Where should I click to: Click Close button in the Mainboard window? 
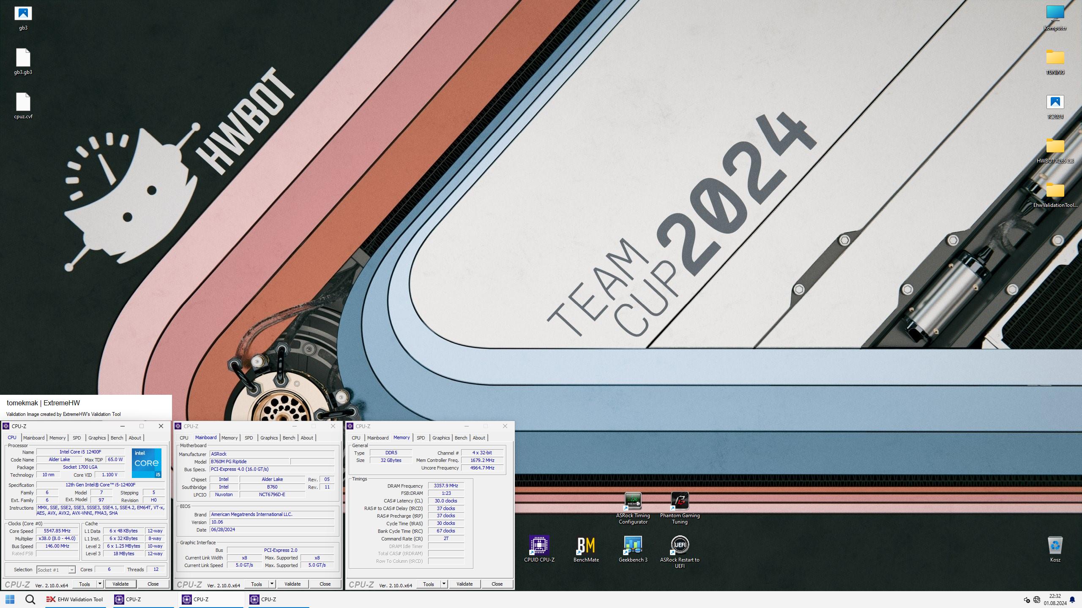pyautogui.click(x=325, y=584)
